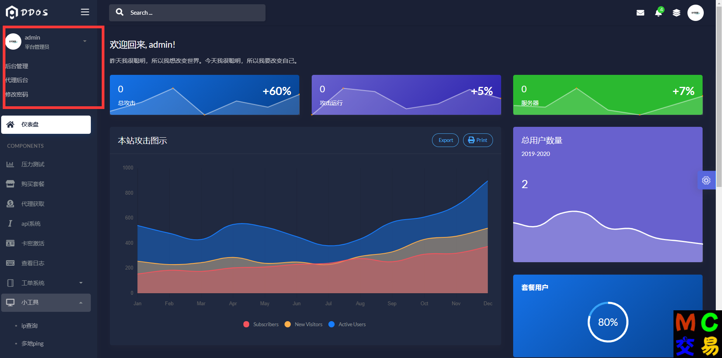Open the settings gear side tab
The image size is (722, 358).
[x=706, y=180]
